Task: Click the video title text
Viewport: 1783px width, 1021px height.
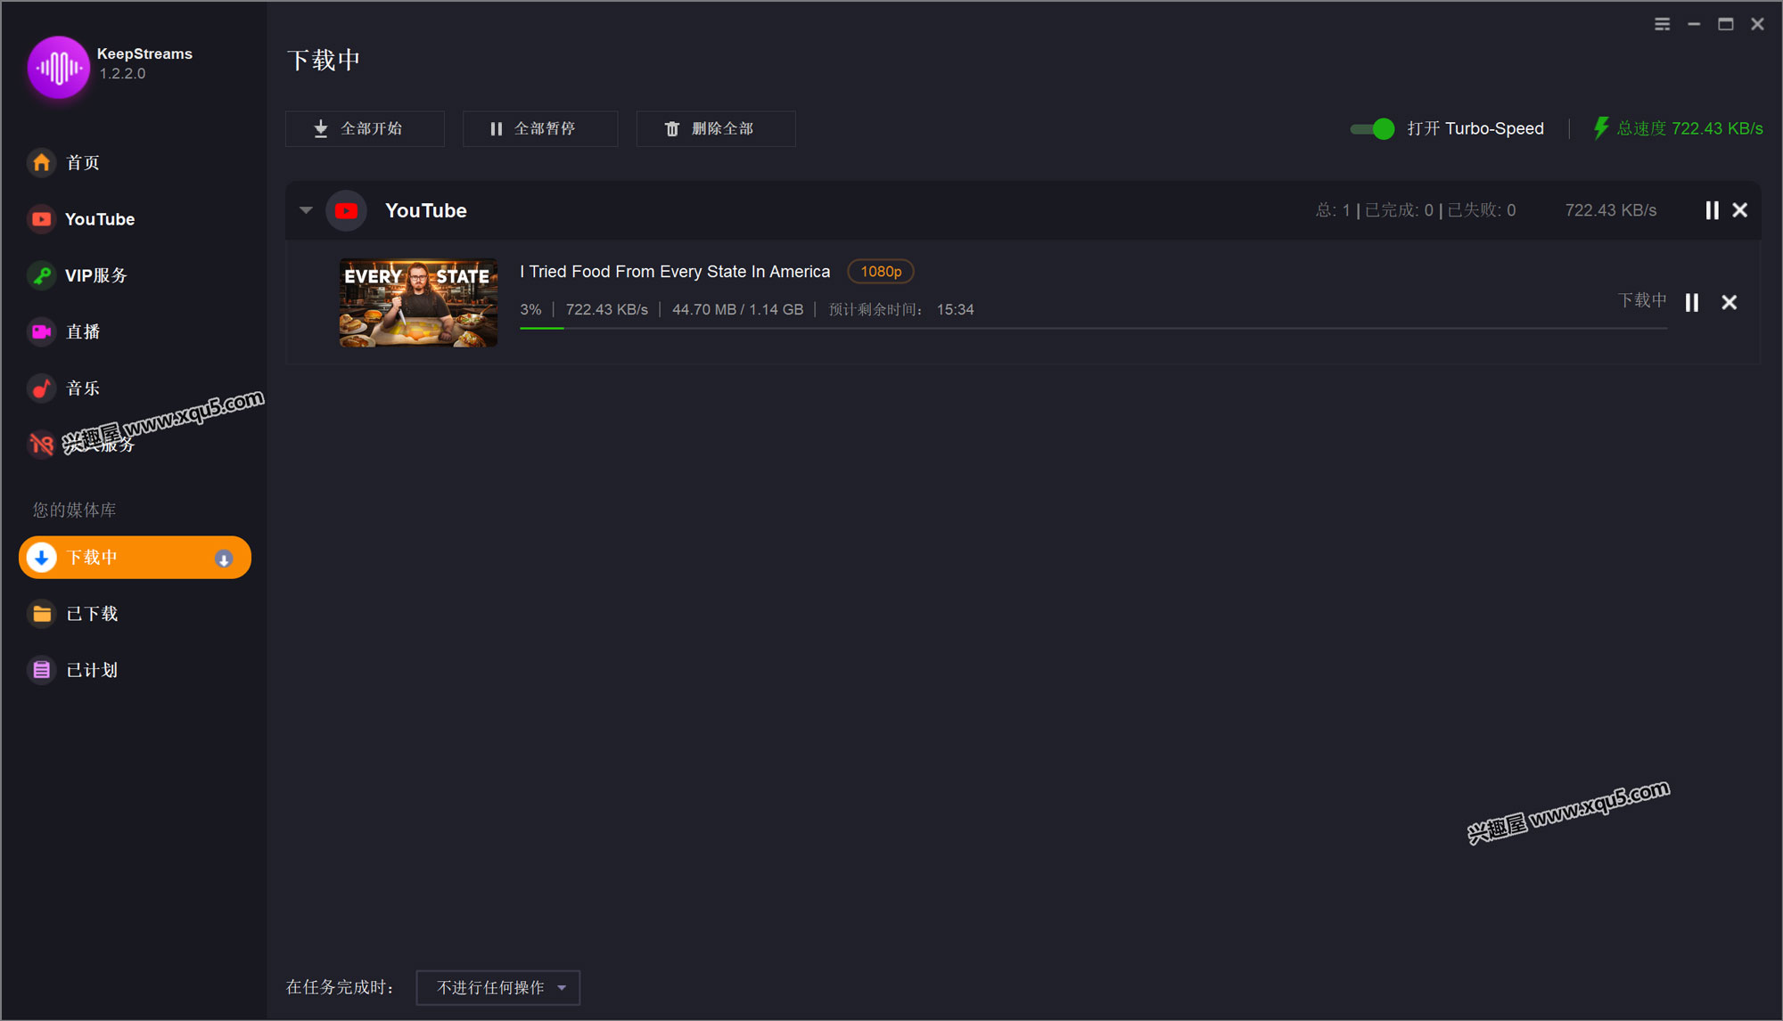Action: point(675,272)
